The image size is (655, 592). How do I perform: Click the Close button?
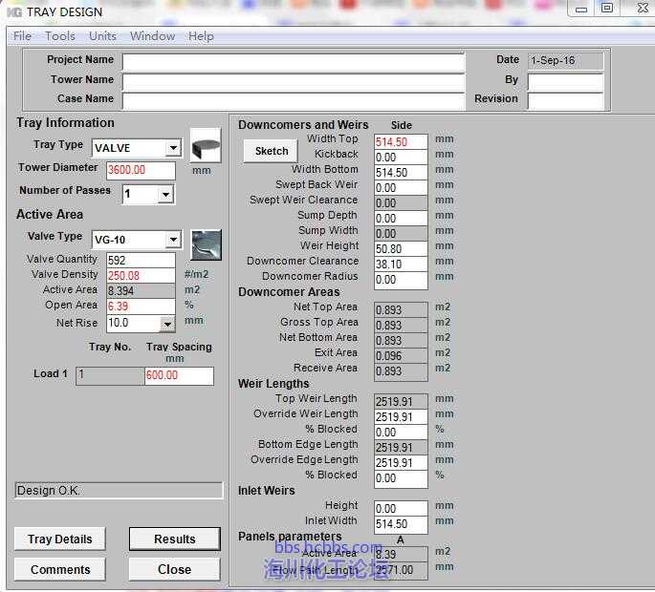tap(175, 569)
